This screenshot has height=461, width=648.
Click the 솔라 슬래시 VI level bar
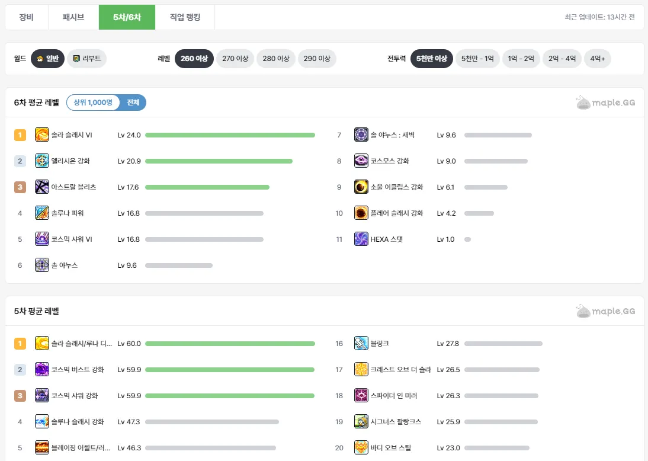pos(230,135)
